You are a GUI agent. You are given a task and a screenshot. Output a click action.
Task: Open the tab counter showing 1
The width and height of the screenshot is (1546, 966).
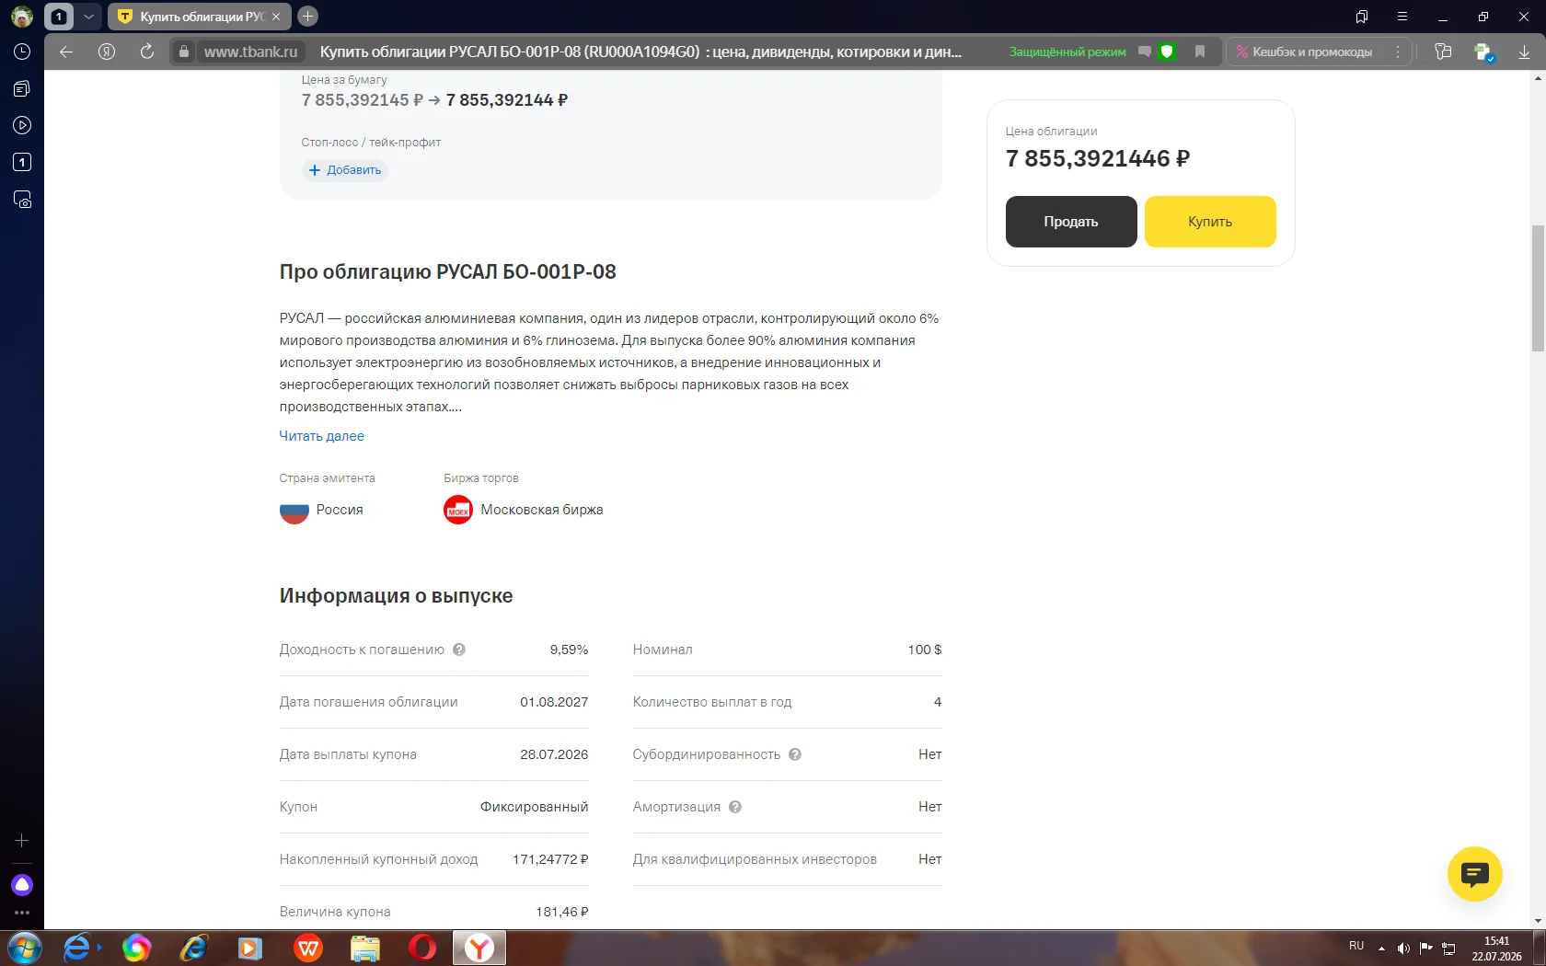pyautogui.click(x=59, y=17)
